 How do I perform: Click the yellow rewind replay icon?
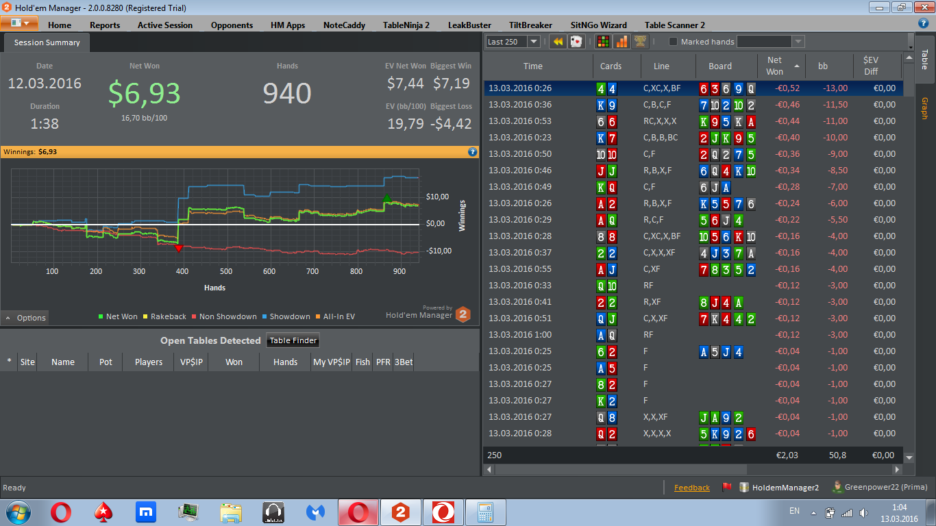[x=558, y=42]
